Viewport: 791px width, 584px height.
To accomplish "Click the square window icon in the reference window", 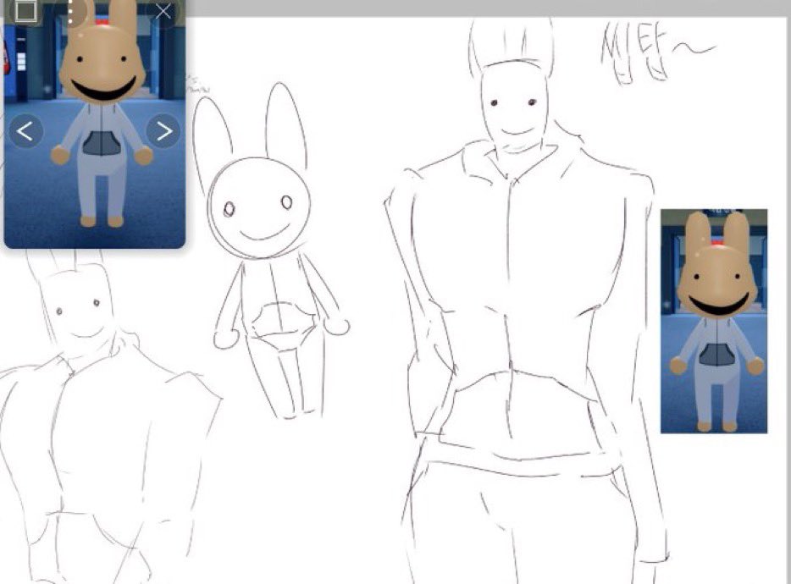I will pyautogui.click(x=25, y=11).
